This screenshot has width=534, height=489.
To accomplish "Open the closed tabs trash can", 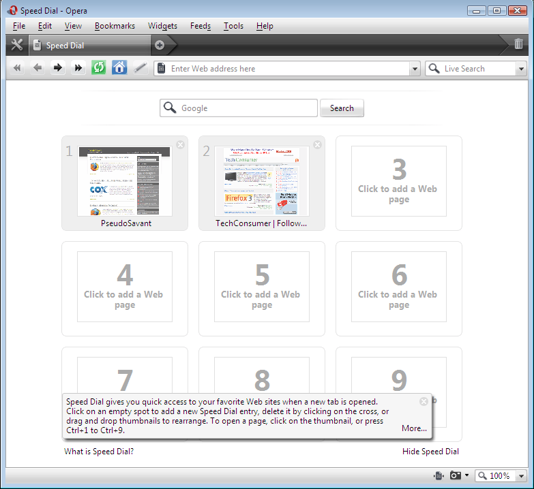I will click(x=518, y=44).
